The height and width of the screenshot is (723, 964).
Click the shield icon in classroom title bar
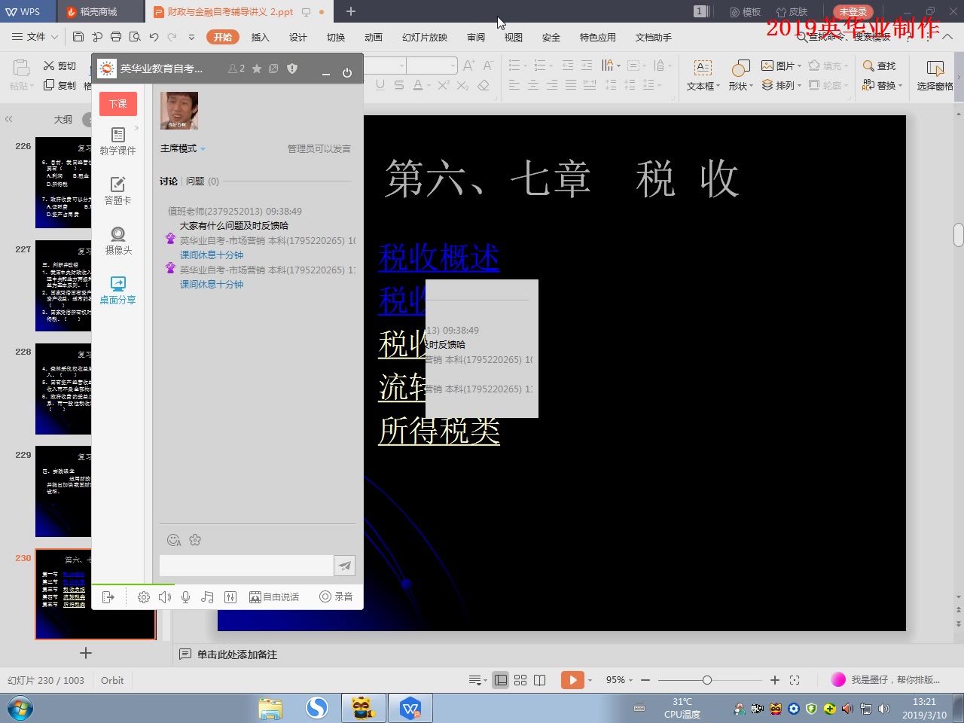292,69
